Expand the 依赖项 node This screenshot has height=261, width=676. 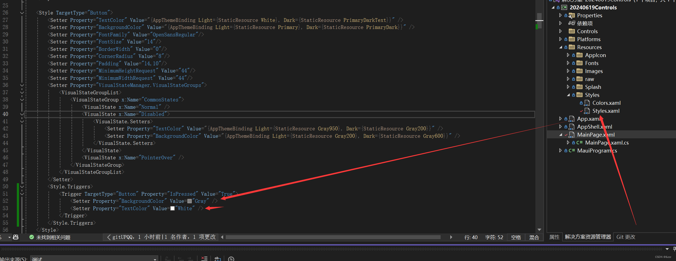560,23
